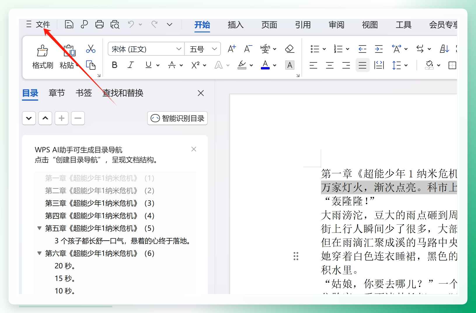The width and height of the screenshot is (476, 313).
Task: Click the Chinese layout A icon
Action: 397,49
